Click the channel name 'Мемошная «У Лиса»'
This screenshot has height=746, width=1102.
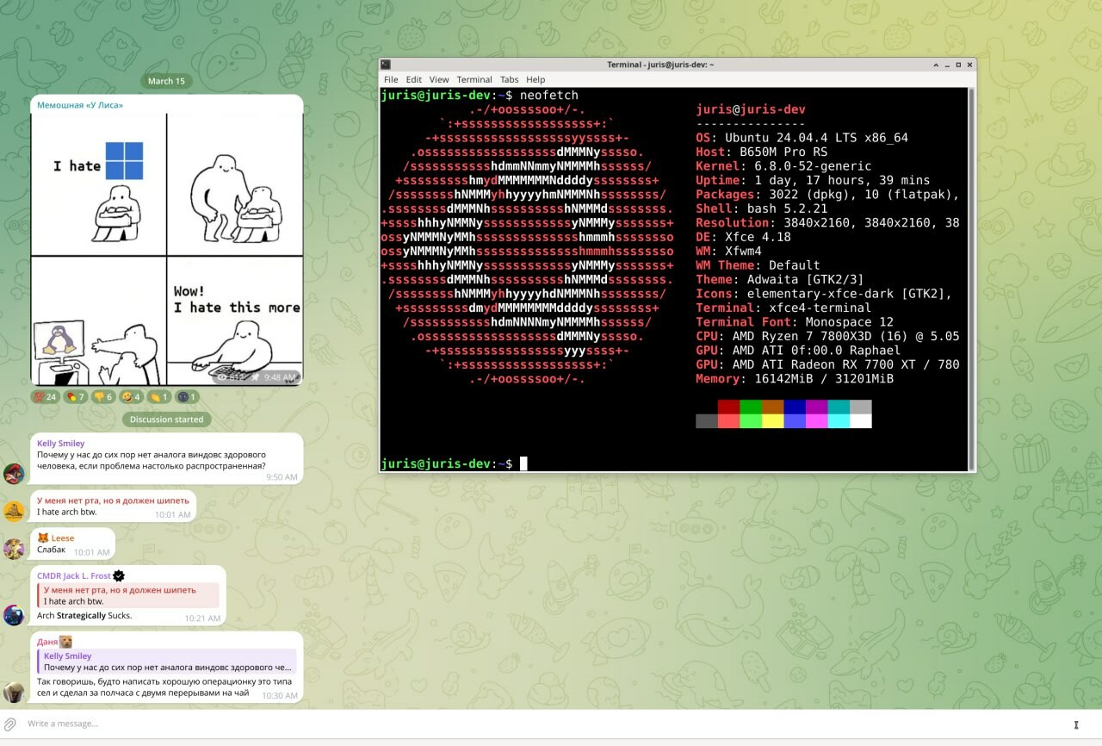tap(80, 105)
